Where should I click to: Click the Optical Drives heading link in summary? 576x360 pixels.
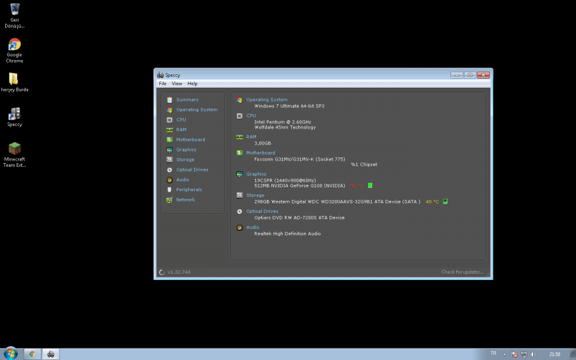(262, 212)
